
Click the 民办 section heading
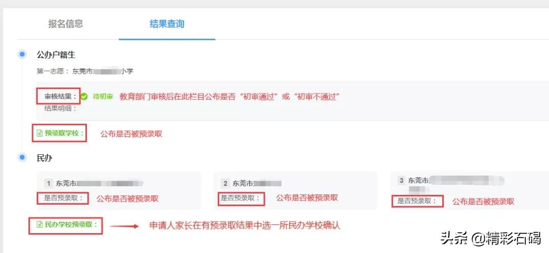(45, 158)
